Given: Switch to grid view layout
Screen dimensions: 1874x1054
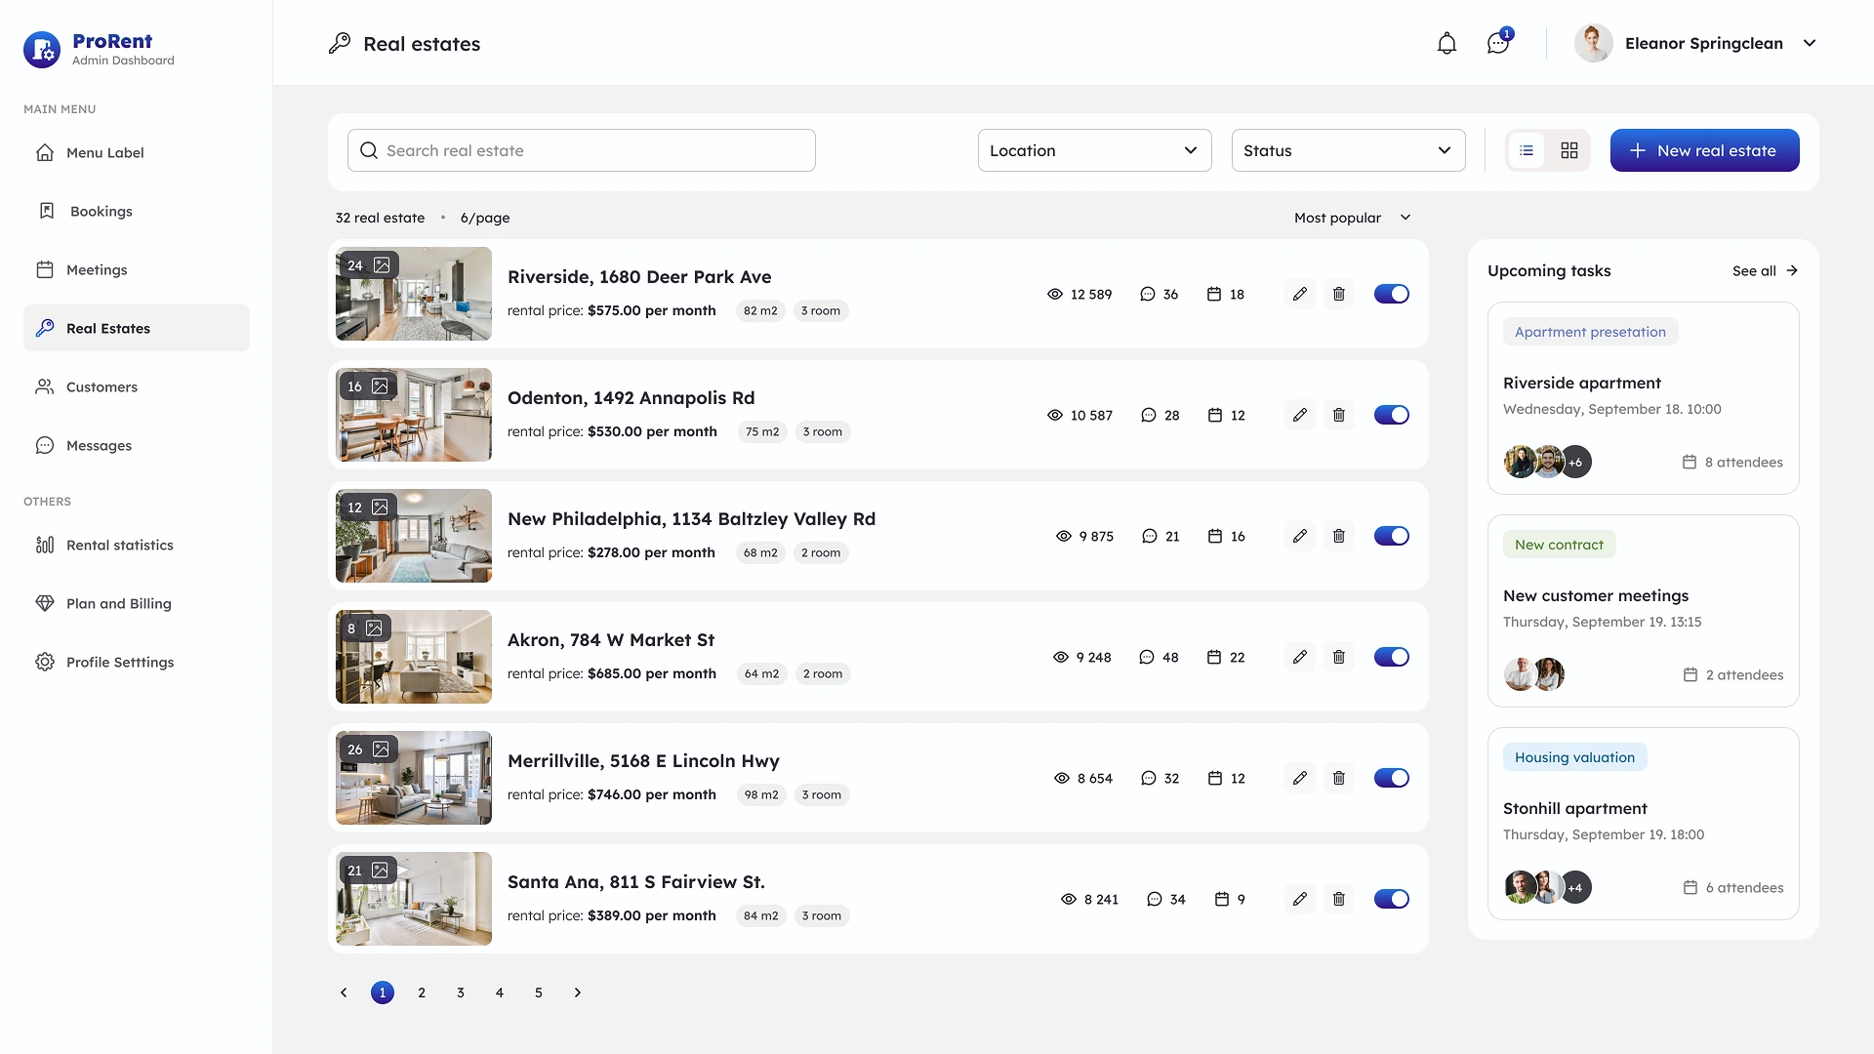Looking at the screenshot, I should pos(1568,150).
